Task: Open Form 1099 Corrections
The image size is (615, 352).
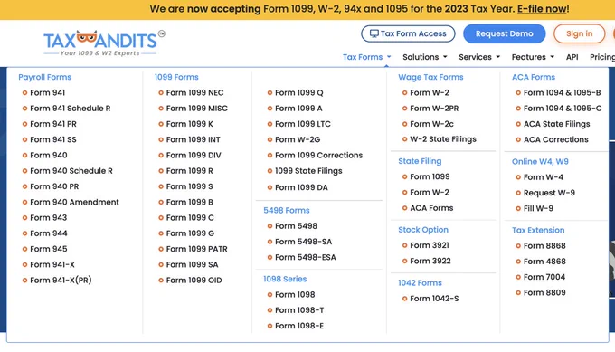Action: click(x=319, y=156)
